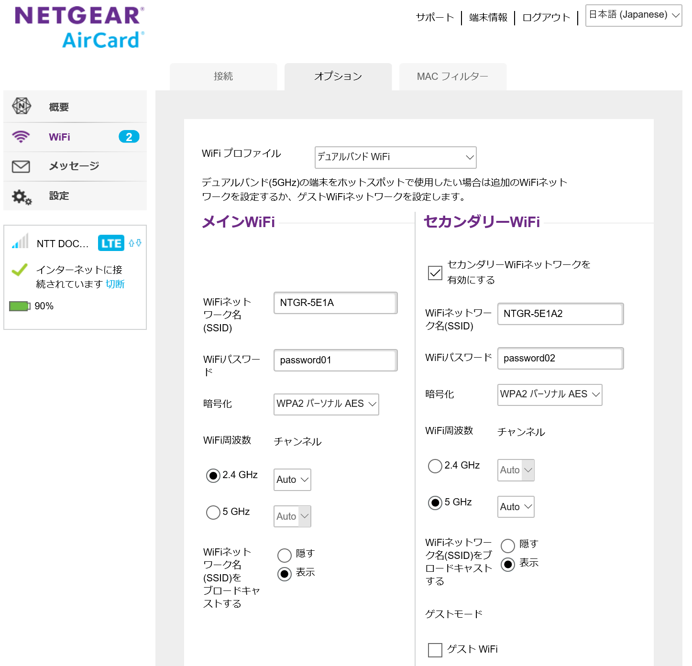Click the ログアウト link
692x666 pixels.
pyautogui.click(x=546, y=18)
